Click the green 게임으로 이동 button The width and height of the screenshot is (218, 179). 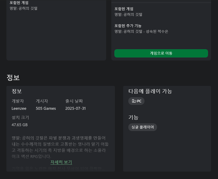tap(161, 53)
